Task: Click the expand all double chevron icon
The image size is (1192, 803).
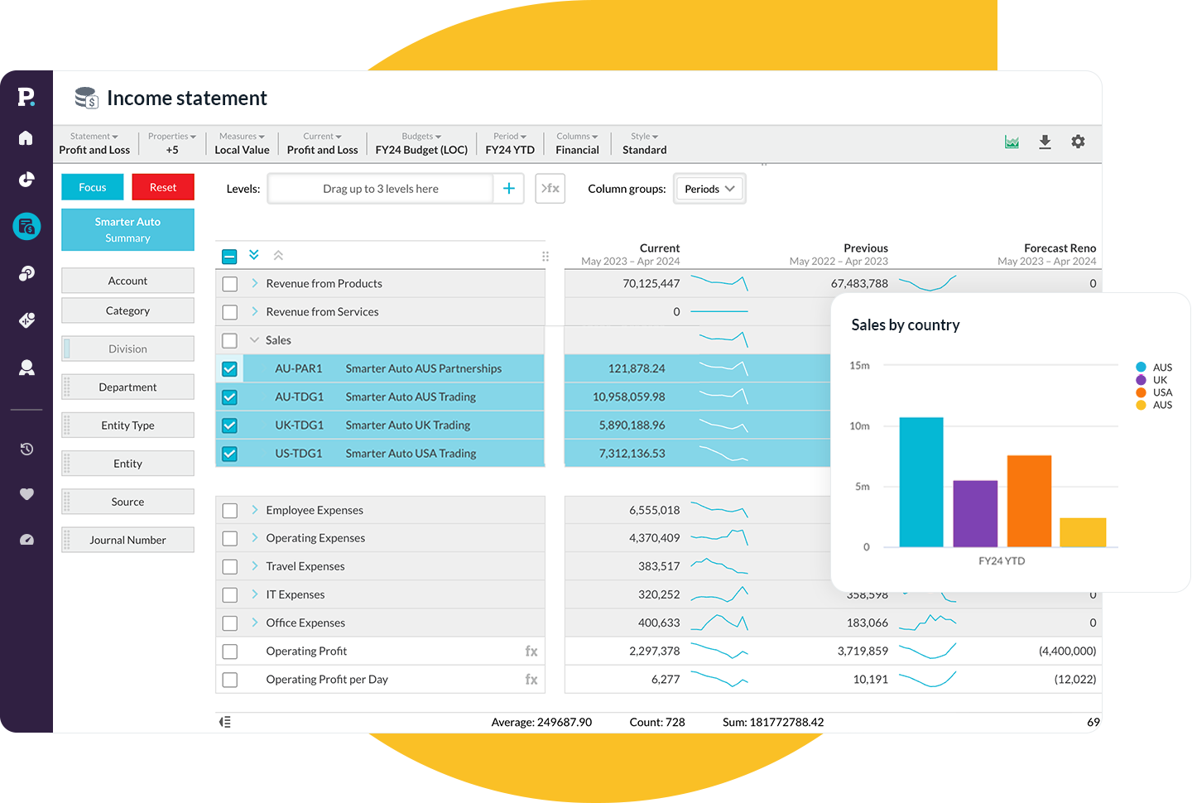Action: coord(254,255)
